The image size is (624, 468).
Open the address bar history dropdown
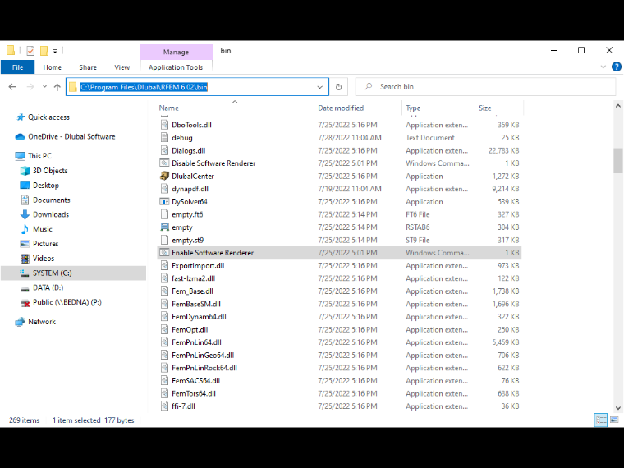point(319,87)
